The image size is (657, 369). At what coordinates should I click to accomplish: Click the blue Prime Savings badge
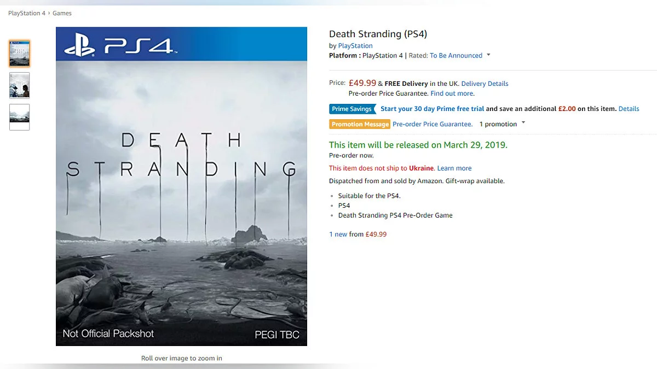click(x=353, y=109)
